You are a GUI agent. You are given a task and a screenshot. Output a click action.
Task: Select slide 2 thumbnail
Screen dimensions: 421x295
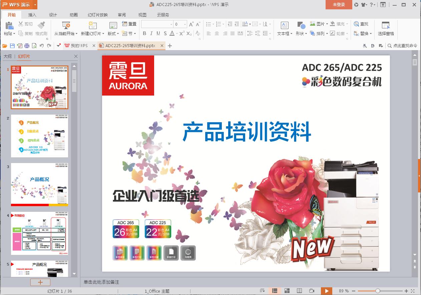[39, 136]
